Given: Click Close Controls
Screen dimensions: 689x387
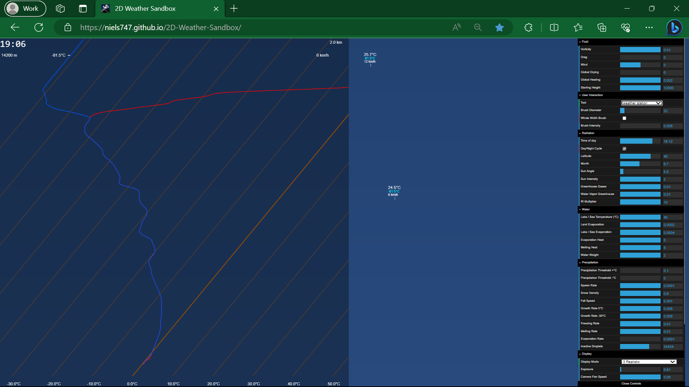Looking at the screenshot, I should click(x=631, y=383).
